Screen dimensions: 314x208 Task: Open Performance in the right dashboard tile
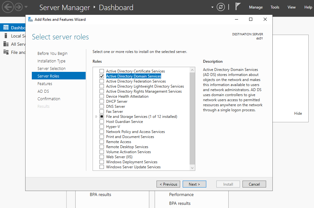coord(181,194)
